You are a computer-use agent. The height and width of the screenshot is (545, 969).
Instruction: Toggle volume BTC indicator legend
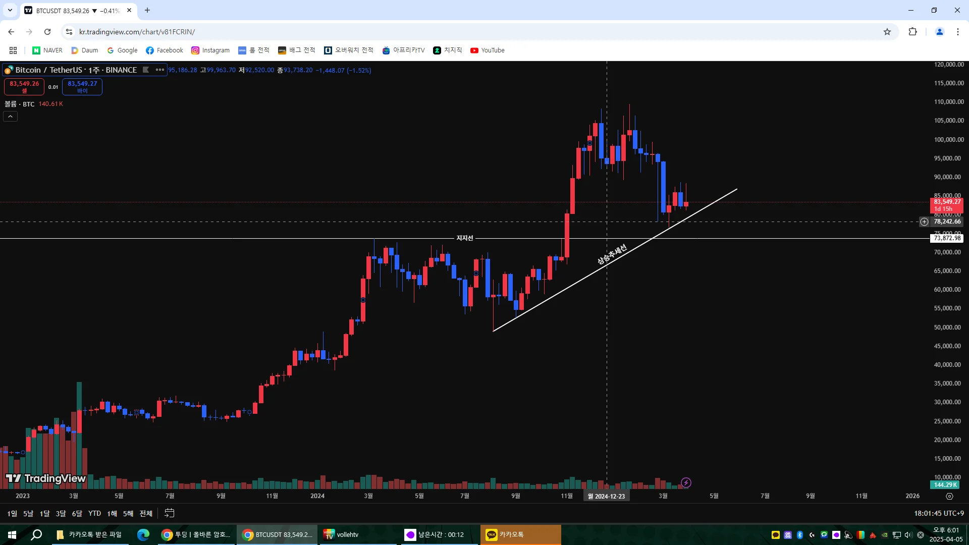point(20,104)
